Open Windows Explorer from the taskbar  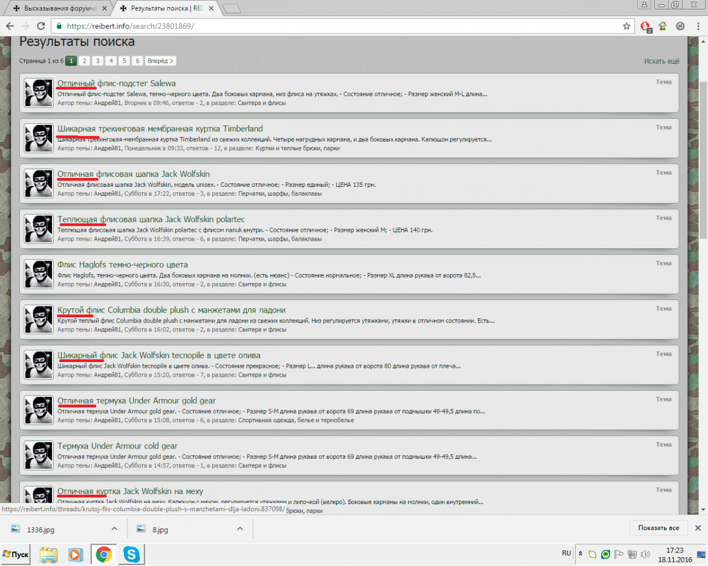click(x=49, y=555)
